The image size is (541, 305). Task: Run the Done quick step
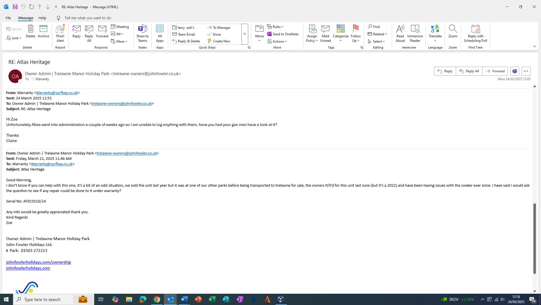coord(214,34)
